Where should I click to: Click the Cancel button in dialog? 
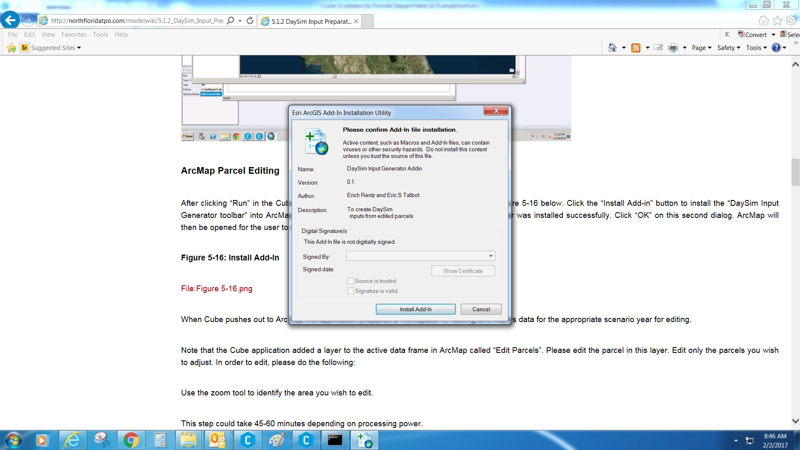(x=481, y=309)
